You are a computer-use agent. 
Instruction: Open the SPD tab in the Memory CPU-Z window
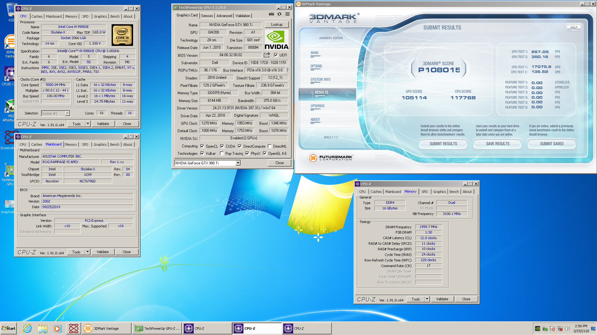click(424, 192)
